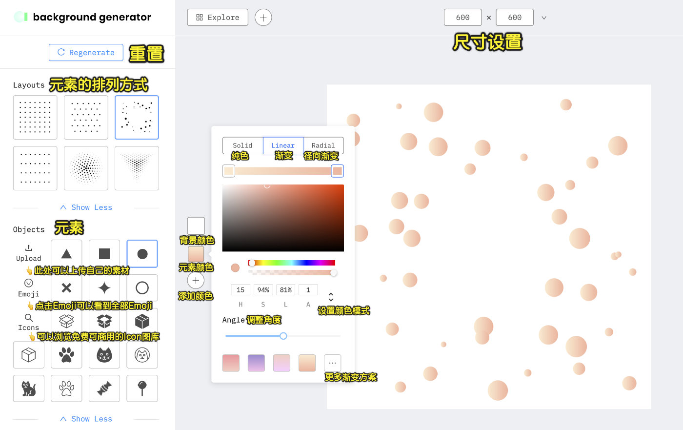
Task: Click the canvas width input field
Action: (x=462, y=18)
